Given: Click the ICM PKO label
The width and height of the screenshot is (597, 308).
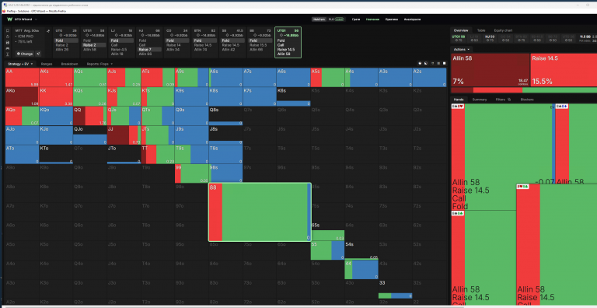Looking at the screenshot, I should (26, 36).
